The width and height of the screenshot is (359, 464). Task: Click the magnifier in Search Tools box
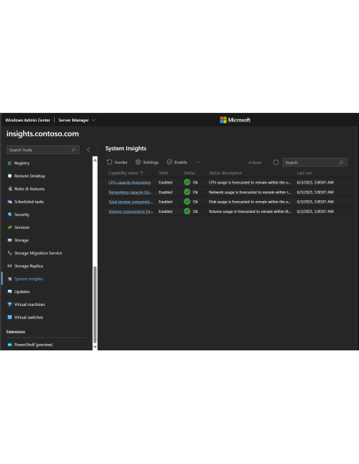tap(73, 149)
